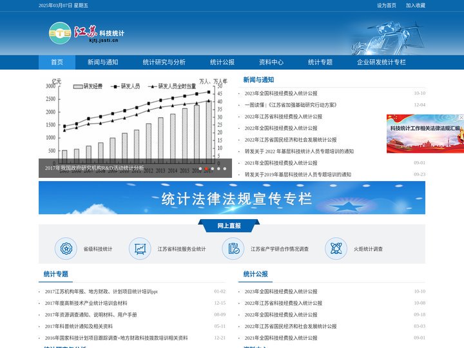Open the 统计专题 section heading
This screenshot has height=348, width=464.
tap(56, 275)
